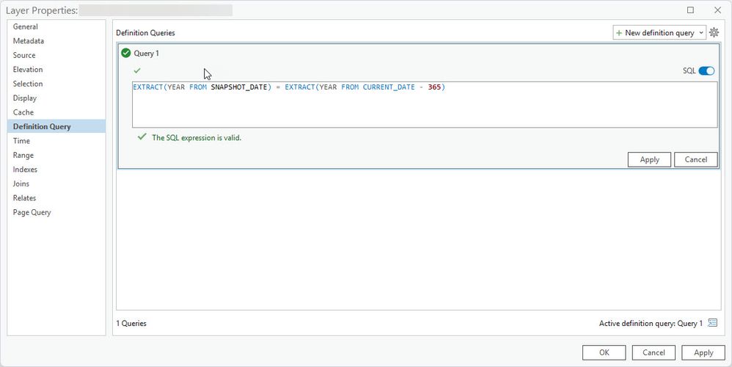Click the dialog's bottom Apply button
This screenshot has width=732, height=367.
tap(703, 352)
